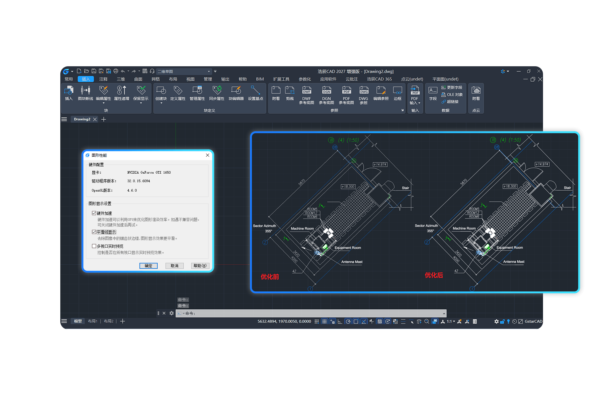Open command line settings gear icon

[171, 313]
